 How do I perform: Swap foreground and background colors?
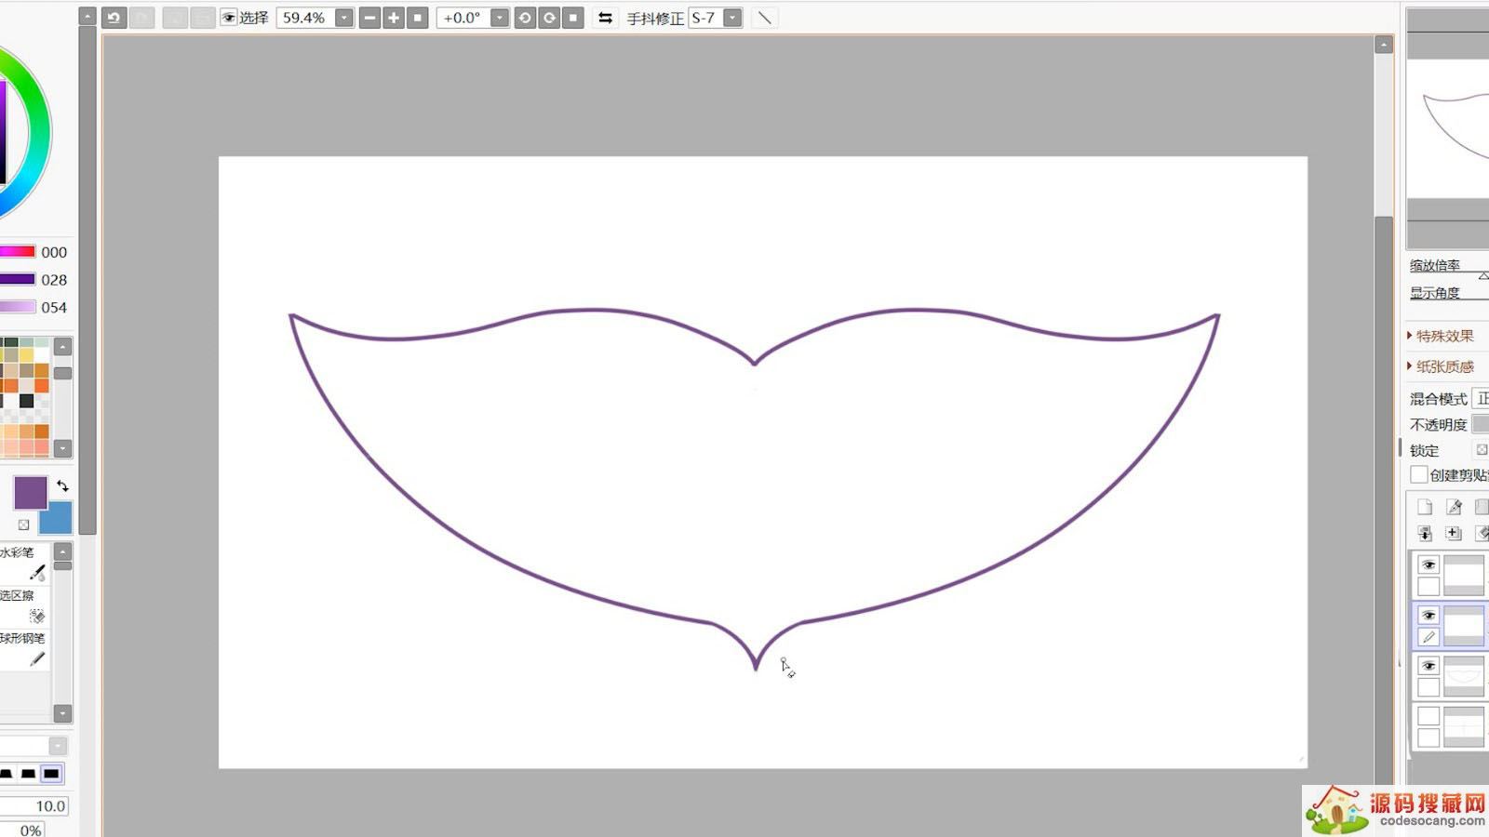(x=62, y=485)
